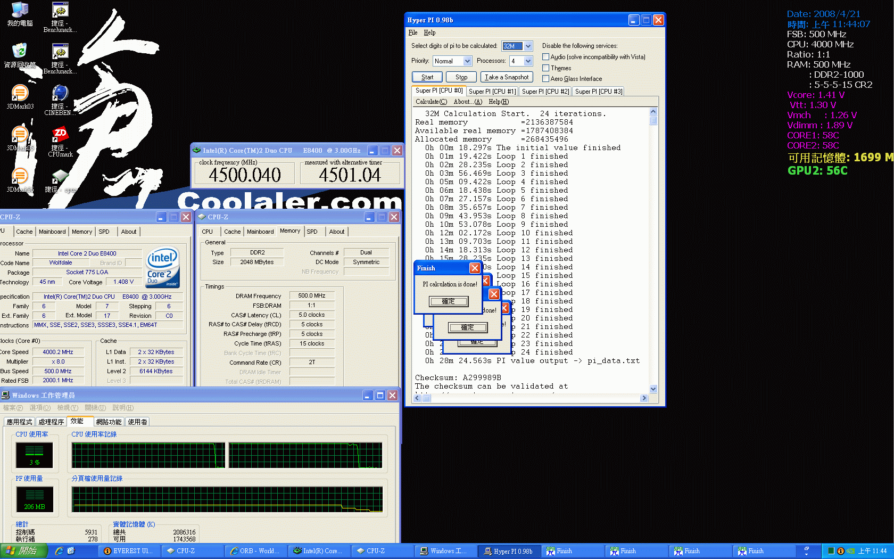
Task: Click the CPU usage history graph
Action: [227, 455]
